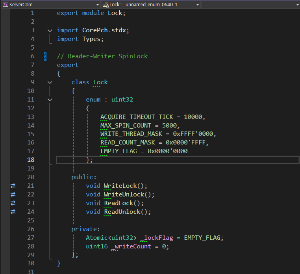Click the WriteUnlock function name
Viewport: 300px width, 274px height.
click(124, 194)
